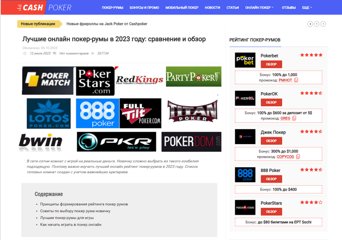Open the Jack Poker freerolls news link

[107, 24]
